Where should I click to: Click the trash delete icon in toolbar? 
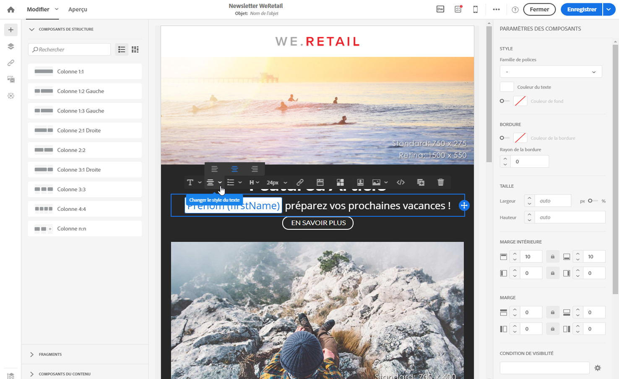click(440, 182)
